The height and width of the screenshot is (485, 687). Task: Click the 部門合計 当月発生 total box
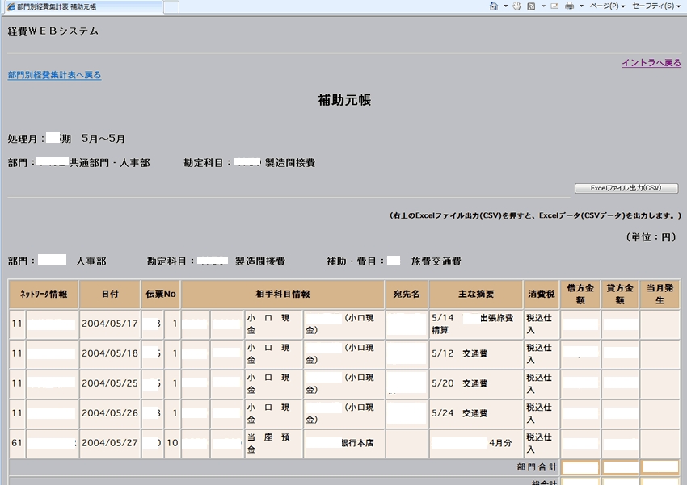(x=660, y=467)
